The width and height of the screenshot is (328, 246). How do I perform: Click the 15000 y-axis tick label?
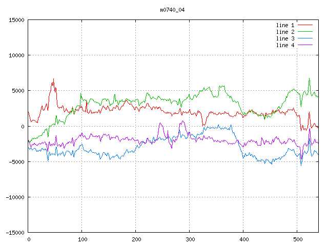pos(16,20)
